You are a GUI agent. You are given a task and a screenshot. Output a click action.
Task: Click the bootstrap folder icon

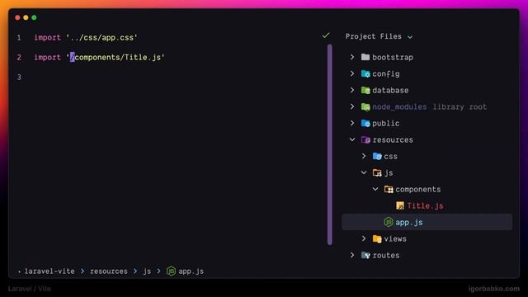pos(365,57)
